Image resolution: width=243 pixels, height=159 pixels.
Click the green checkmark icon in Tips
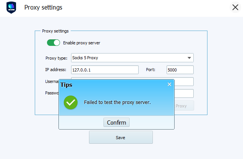pyautogui.click(x=70, y=102)
